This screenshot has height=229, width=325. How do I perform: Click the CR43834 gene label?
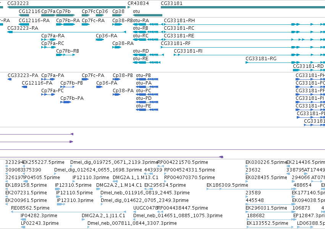(138, 3)
